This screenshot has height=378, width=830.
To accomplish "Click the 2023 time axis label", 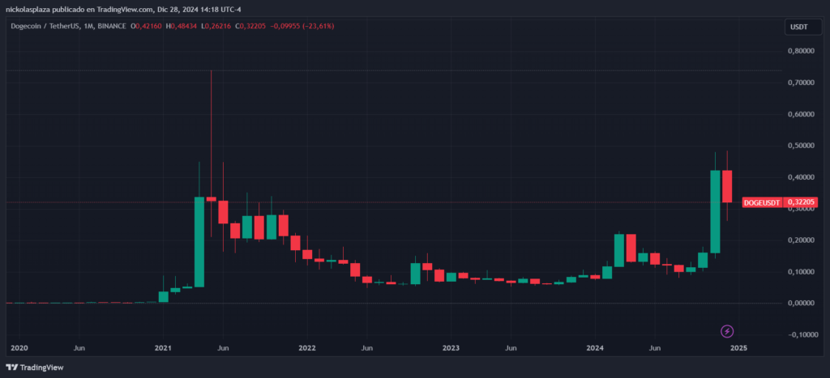I will click(x=451, y=348).
